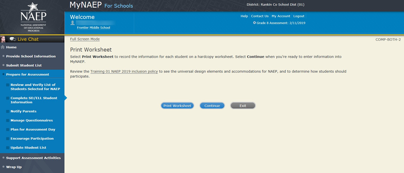Open Manage Questionnaires page

32,120
